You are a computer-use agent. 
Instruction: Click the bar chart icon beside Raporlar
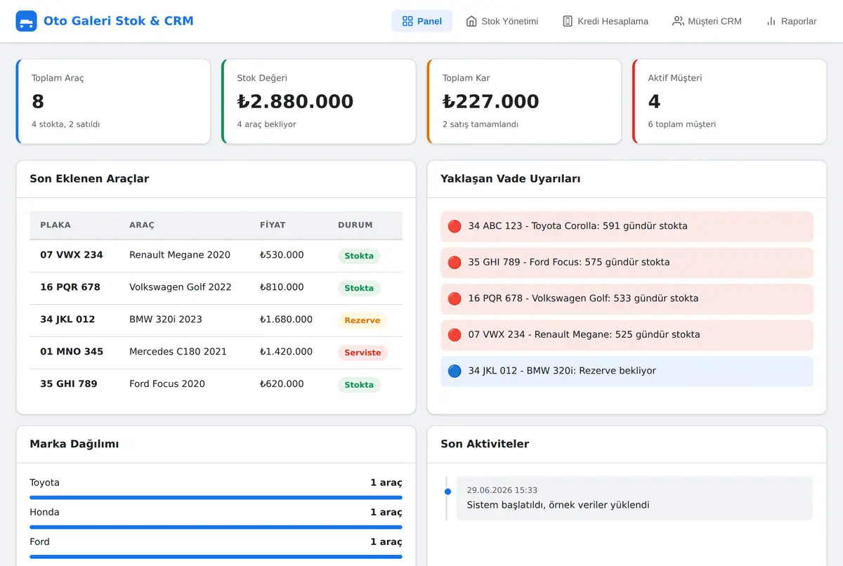(771, 21)
